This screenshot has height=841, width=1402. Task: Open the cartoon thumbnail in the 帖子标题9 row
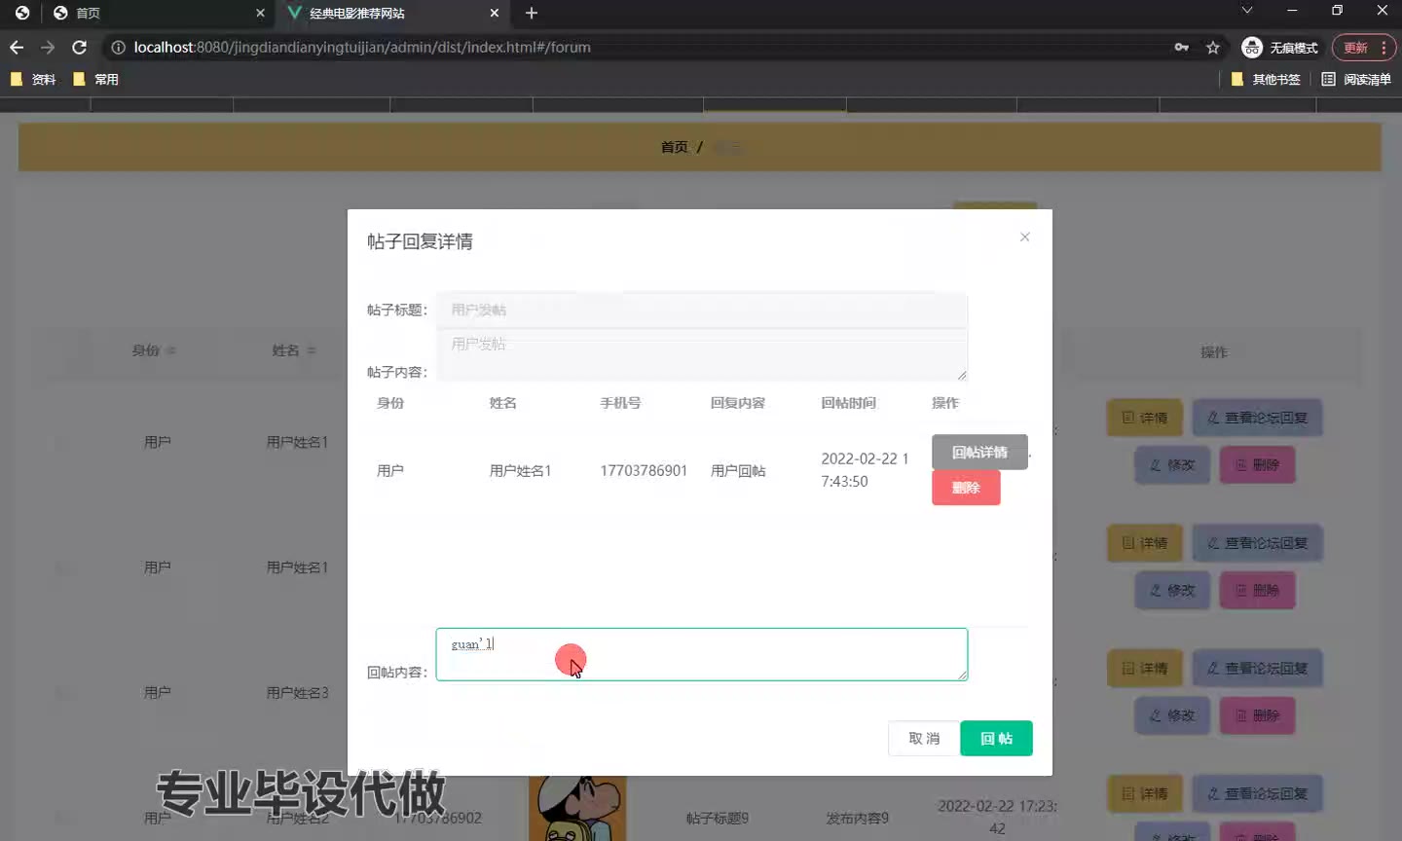(x=577, y=809)
